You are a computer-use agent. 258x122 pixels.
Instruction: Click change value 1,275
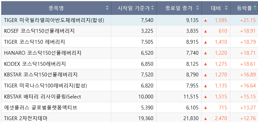point(221,64)
